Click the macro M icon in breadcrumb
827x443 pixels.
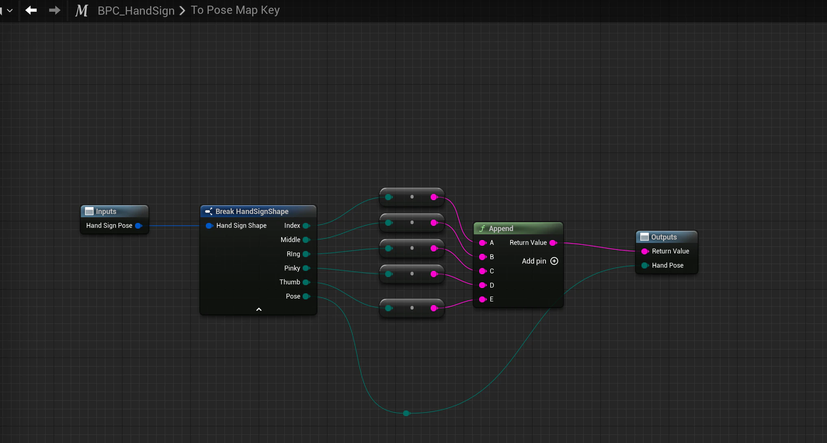(81, 10)
